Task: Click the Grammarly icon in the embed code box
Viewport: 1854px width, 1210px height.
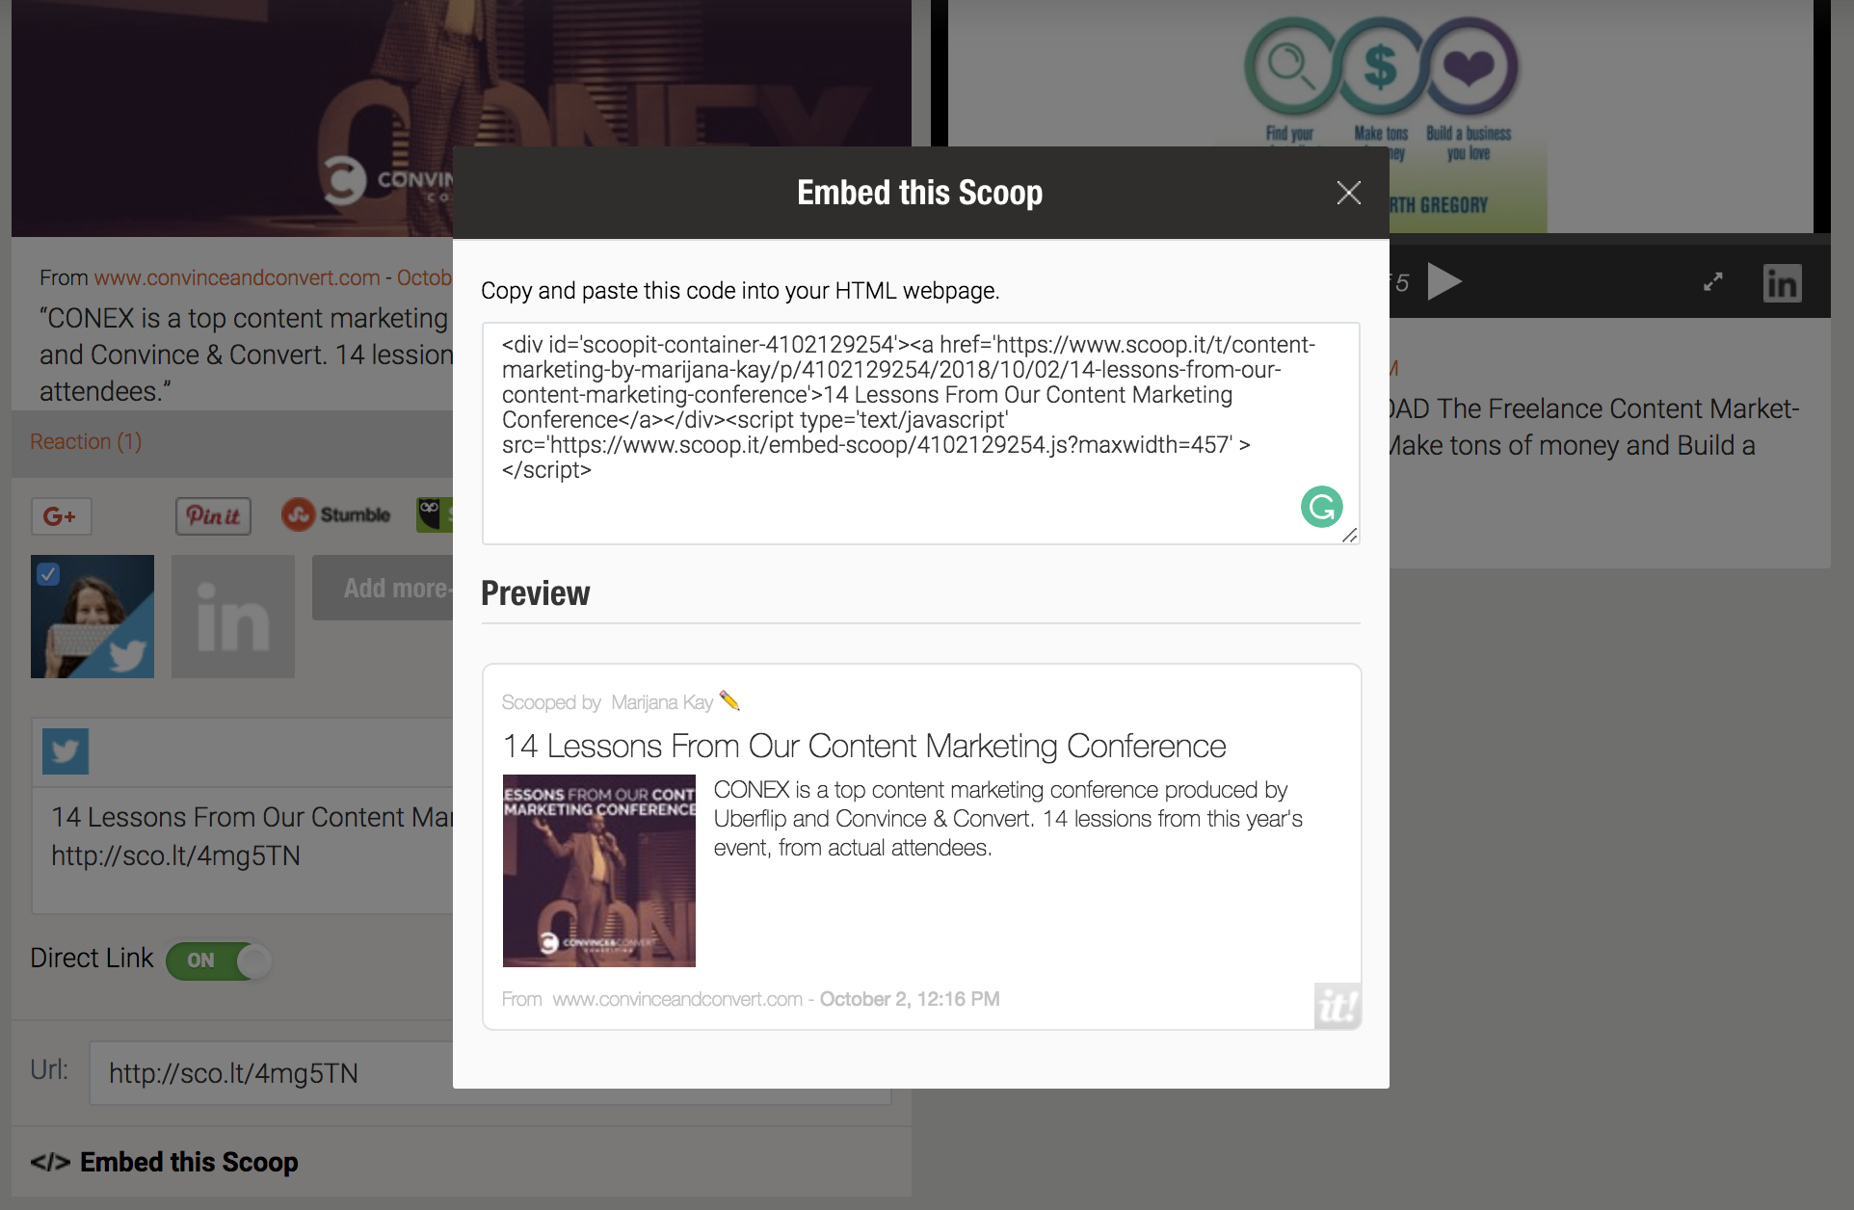Action: pyautogui.click(x=1322, y=507)
